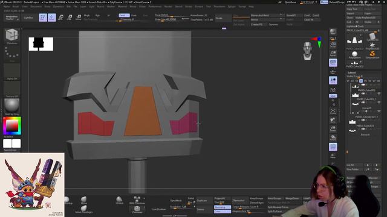Pick the PolyMesh3D star tool thumbnail

pos(372,46)
